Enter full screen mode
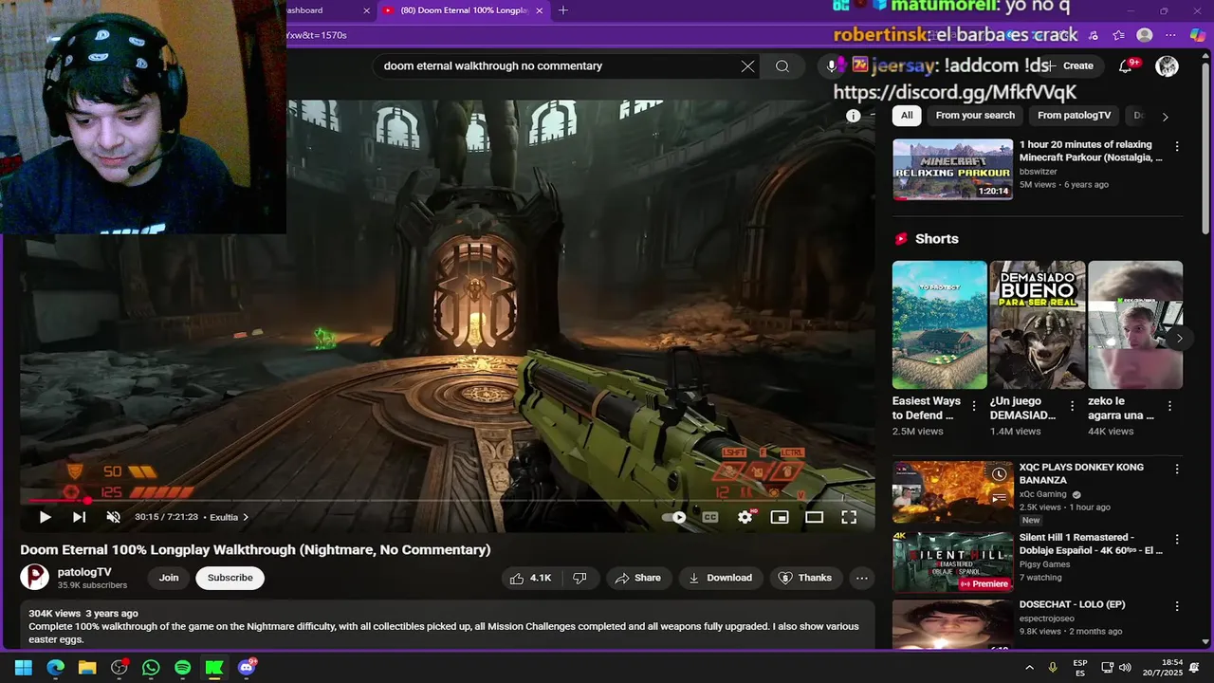 849,517
